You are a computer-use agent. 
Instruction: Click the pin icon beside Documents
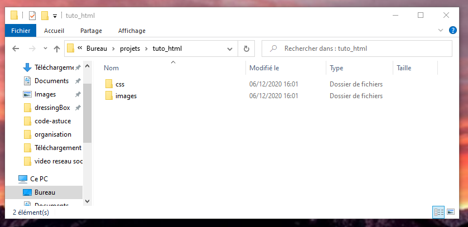click(x=78, y=81)
